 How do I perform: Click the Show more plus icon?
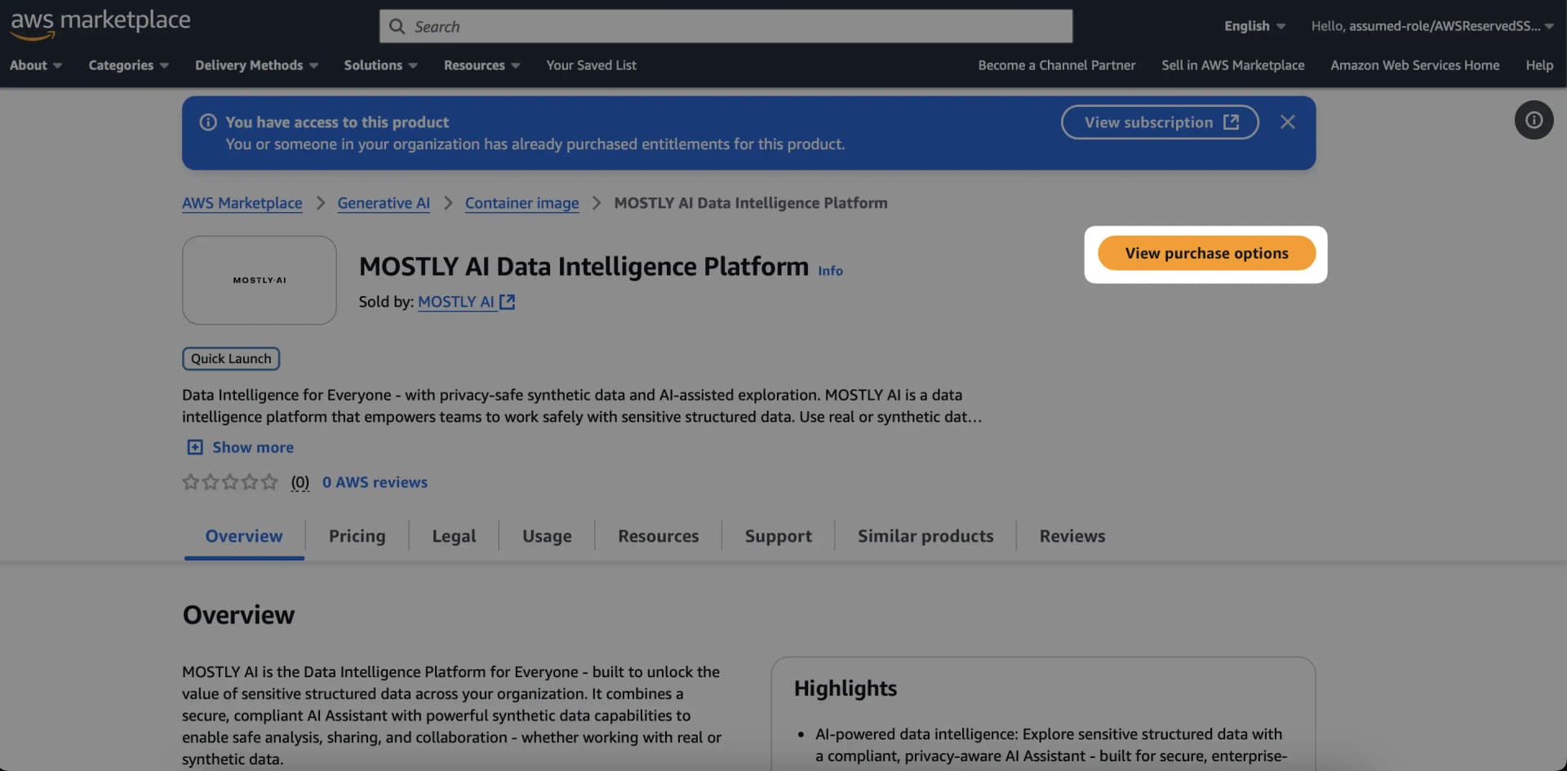click(x=195, y=447)
